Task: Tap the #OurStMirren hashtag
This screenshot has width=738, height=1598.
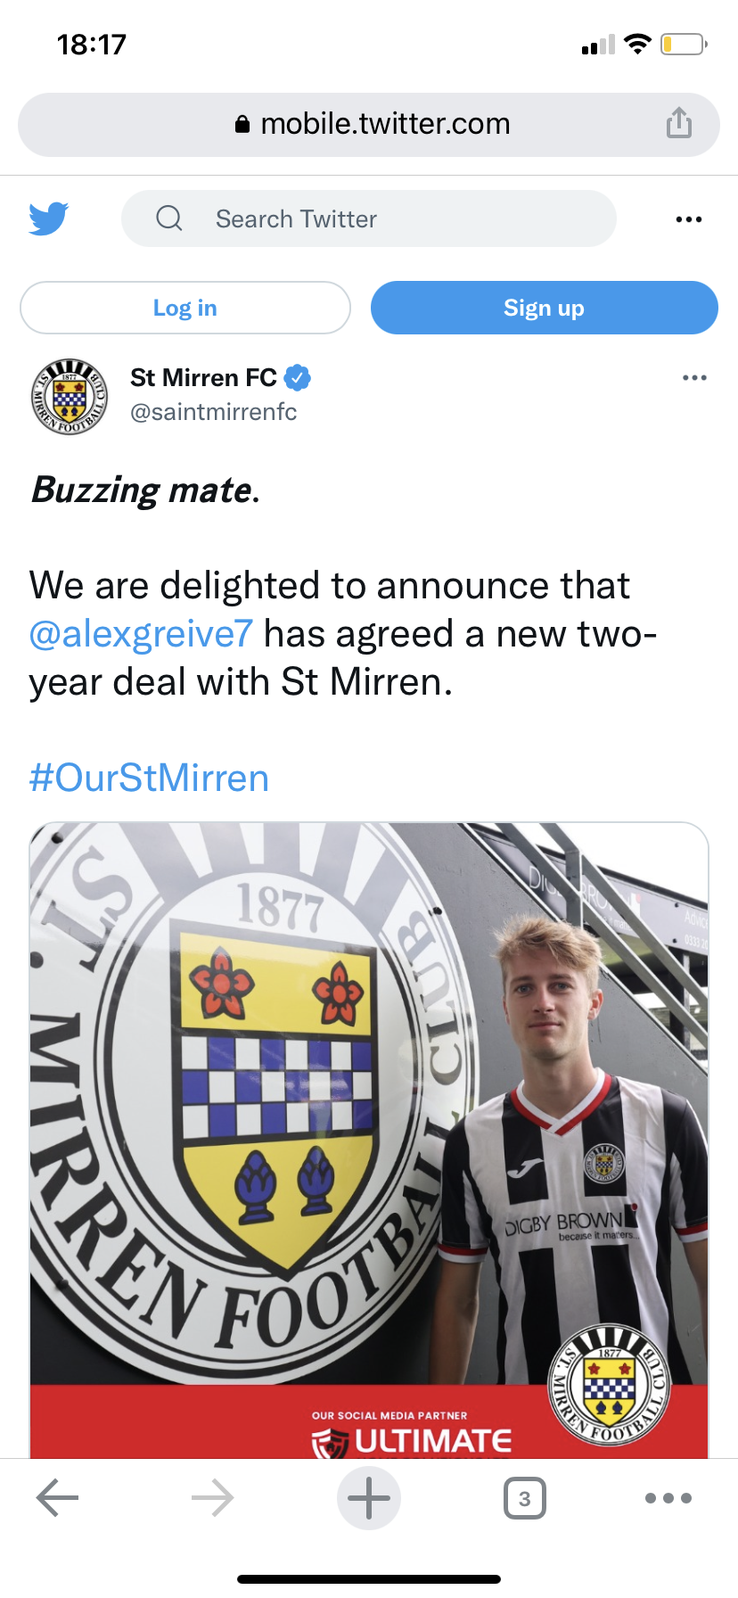Action: pos(149,778)
